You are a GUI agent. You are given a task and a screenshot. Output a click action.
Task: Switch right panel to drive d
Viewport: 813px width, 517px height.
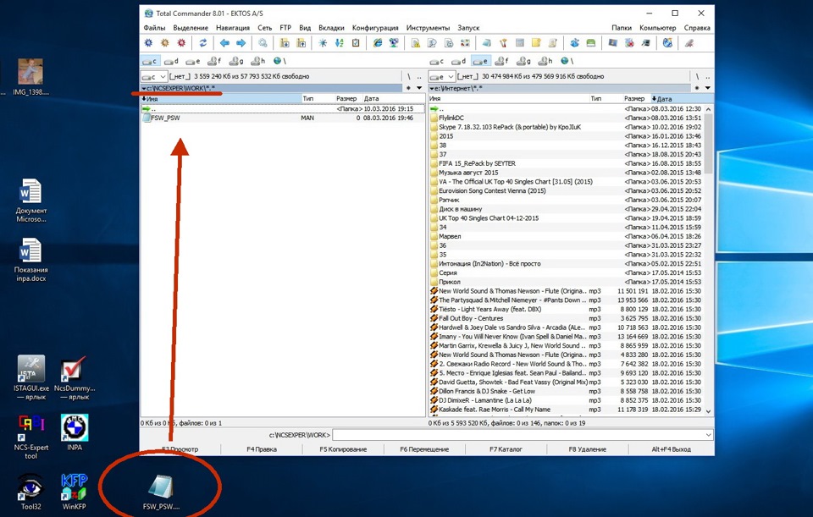point(458,61)
